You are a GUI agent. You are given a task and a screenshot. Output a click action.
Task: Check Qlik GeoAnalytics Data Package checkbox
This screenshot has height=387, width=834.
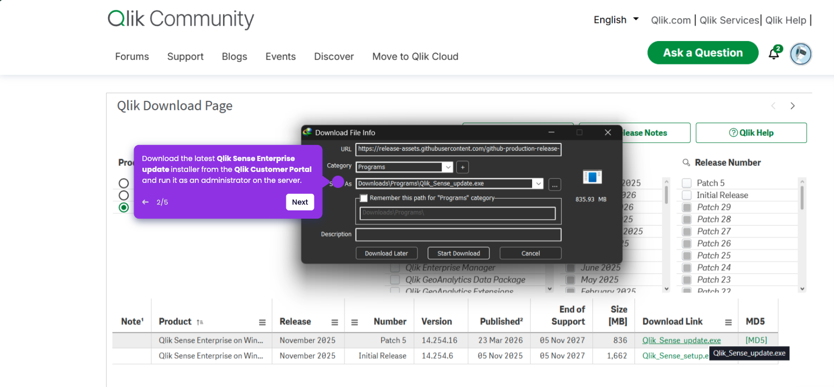click(x=395, y=279)
